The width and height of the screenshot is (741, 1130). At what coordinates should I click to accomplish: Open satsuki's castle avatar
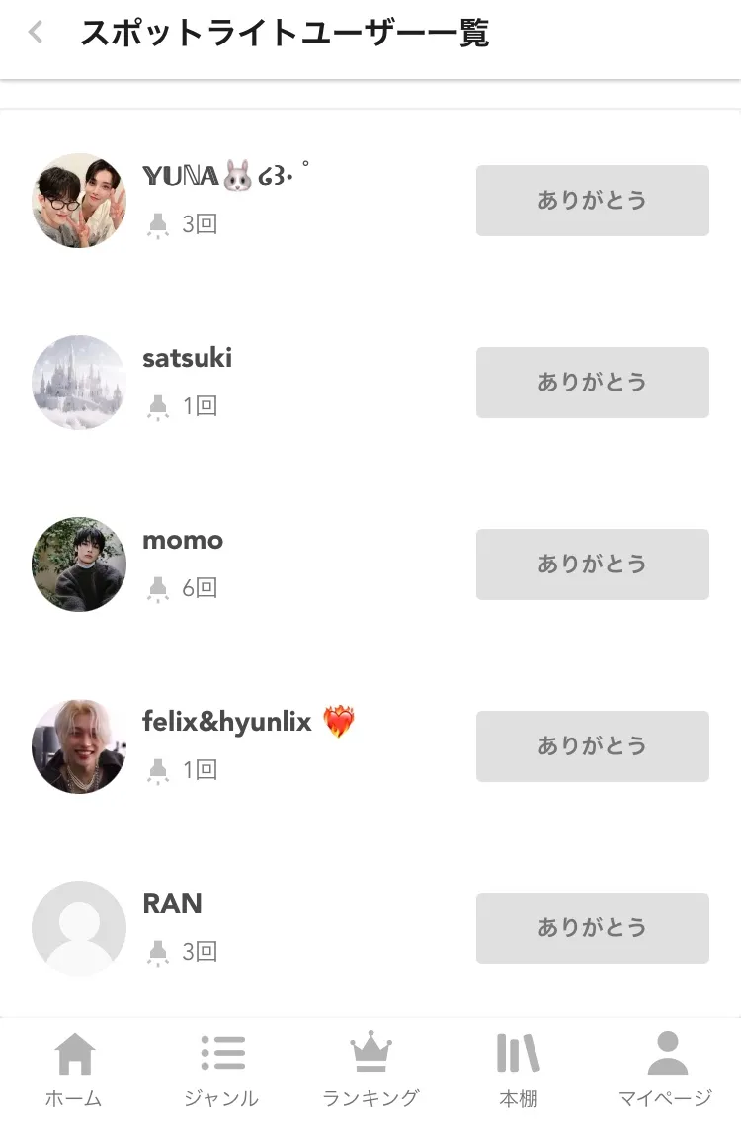point(79,383)
